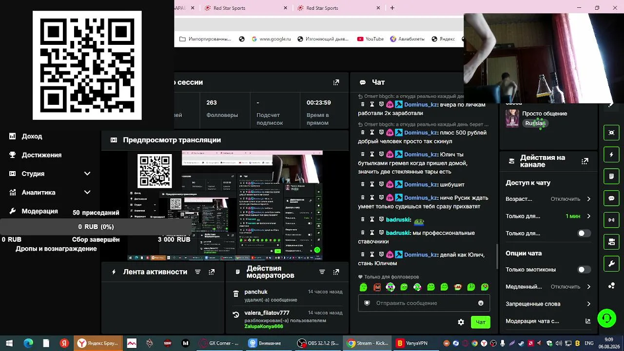Open the green support headset button
624x351 pixels.
click(x=607, y=319)
